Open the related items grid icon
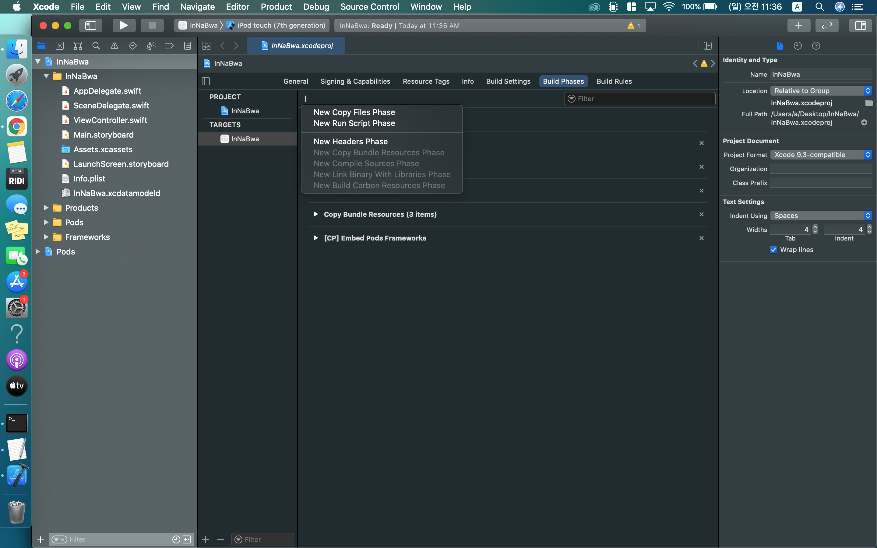The height and width of the screenshot is (548, 877). pyautogui.click(x=206, y=46)
